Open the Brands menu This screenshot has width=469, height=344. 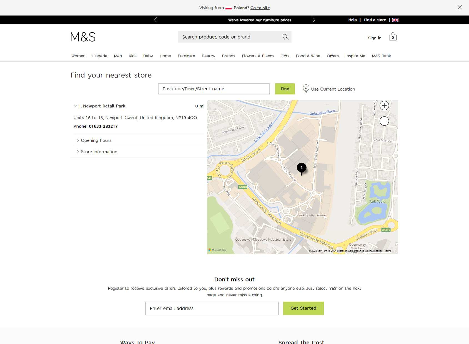(229, 56)
